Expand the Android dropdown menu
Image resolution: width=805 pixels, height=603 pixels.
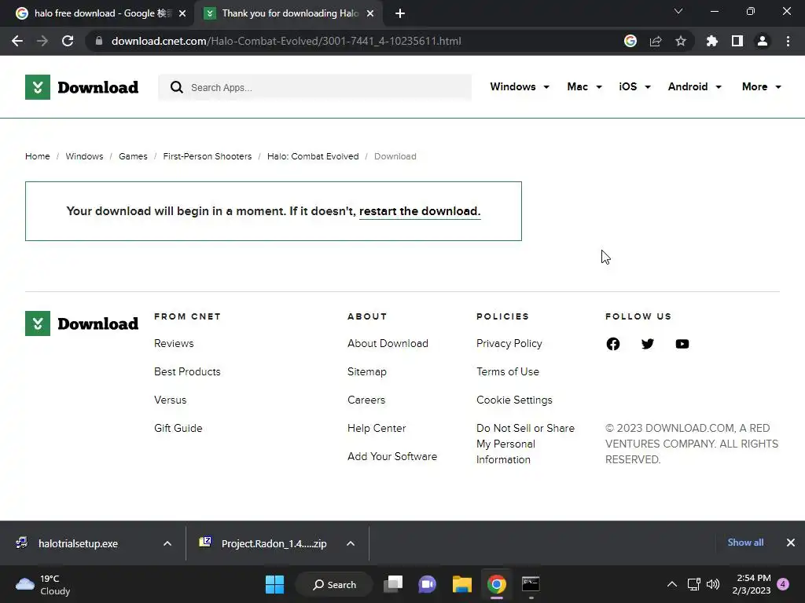(x=695, y=86)
